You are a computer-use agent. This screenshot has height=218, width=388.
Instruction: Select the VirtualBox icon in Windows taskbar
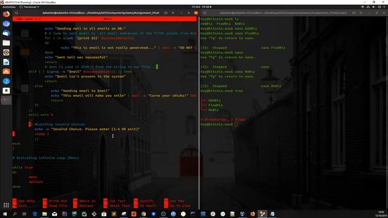click(x=242, y=214)
